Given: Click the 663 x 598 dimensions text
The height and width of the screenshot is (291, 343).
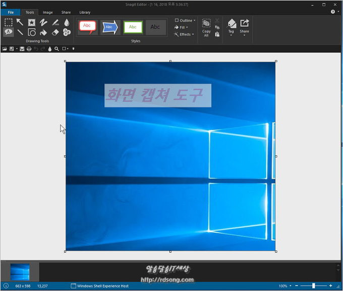Looking at the screenshot, I should (23, 286).
